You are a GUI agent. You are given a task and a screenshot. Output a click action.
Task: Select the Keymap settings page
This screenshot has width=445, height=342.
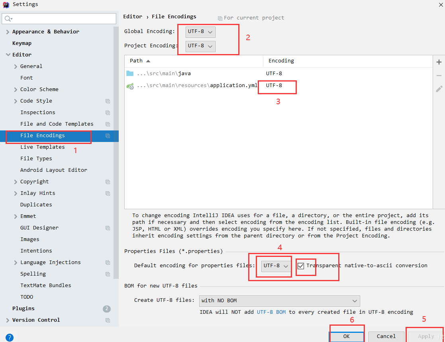[22, 43]
